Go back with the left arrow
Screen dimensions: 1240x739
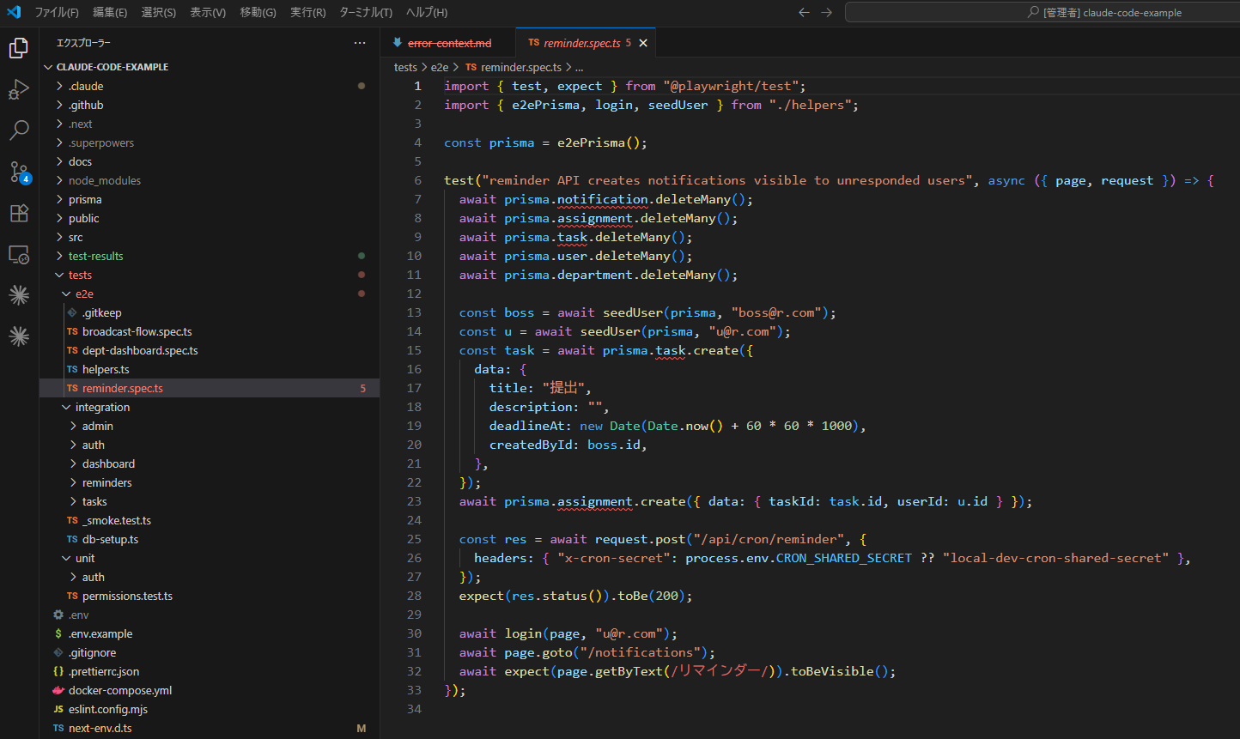pyautogui.click(x=804, y=12)
